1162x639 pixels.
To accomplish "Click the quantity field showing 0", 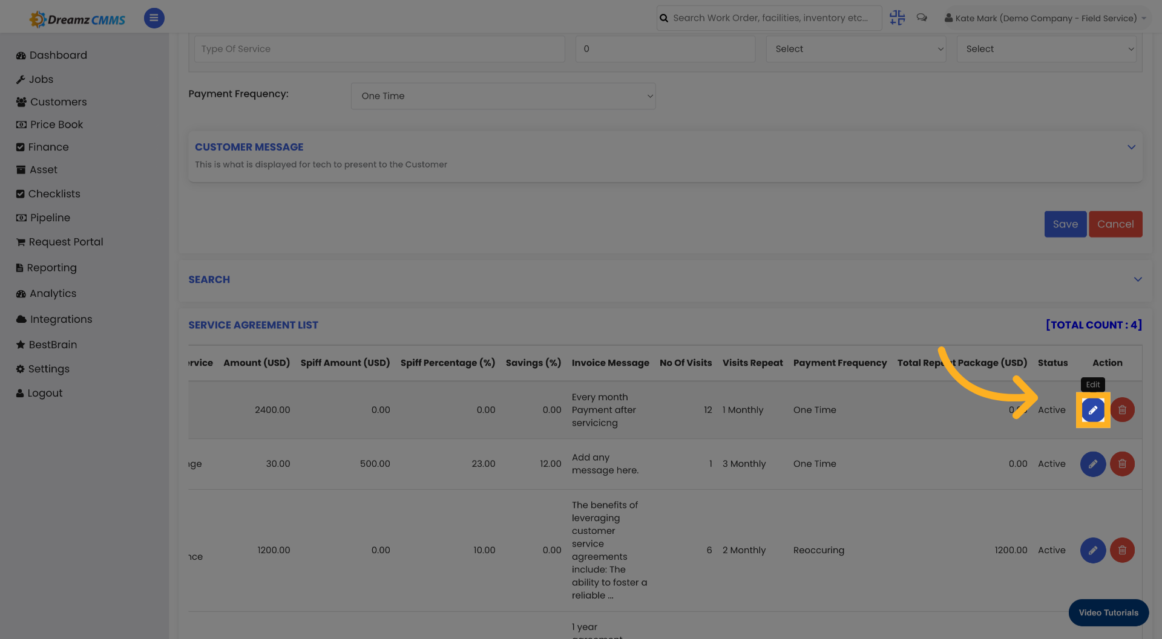I will point(665,49).
